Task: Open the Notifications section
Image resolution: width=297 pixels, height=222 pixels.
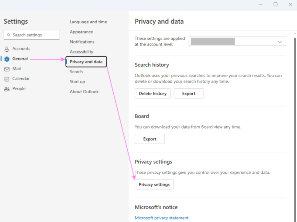Action: pyautogui.click(x=82, y=42)
